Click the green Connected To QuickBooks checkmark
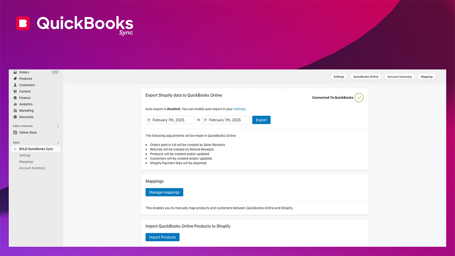The width and height of the screenshot is (455, 256). (x=359, y=98)
